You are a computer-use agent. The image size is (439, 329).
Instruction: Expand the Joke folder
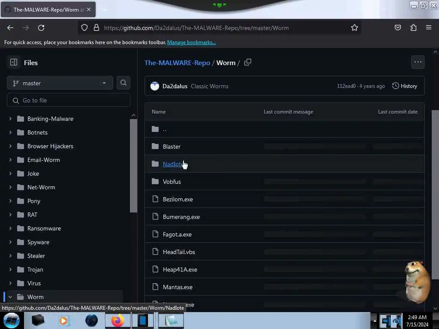click(x=10, y=173)
